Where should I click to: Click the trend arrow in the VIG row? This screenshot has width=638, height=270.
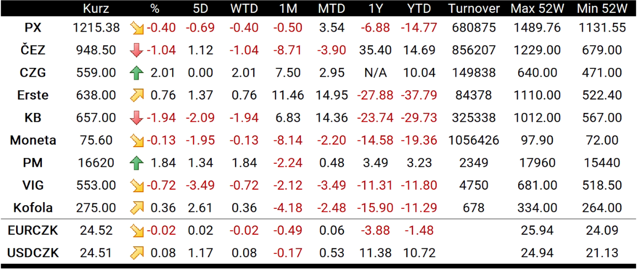[136, 186]
